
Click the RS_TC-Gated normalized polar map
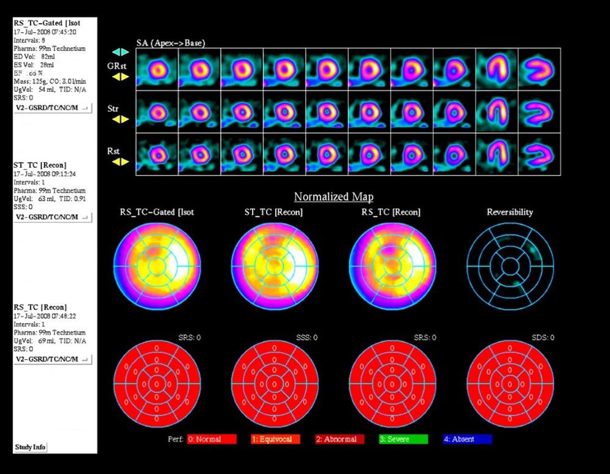(x=156, y=266)
